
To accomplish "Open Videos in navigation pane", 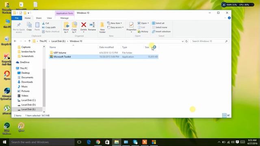I will (x=25, y=96).
